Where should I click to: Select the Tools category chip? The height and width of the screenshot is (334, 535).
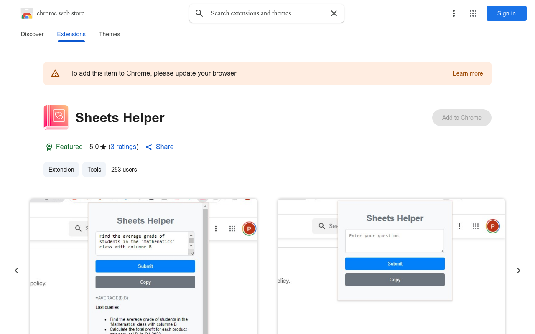pos(94,170)
